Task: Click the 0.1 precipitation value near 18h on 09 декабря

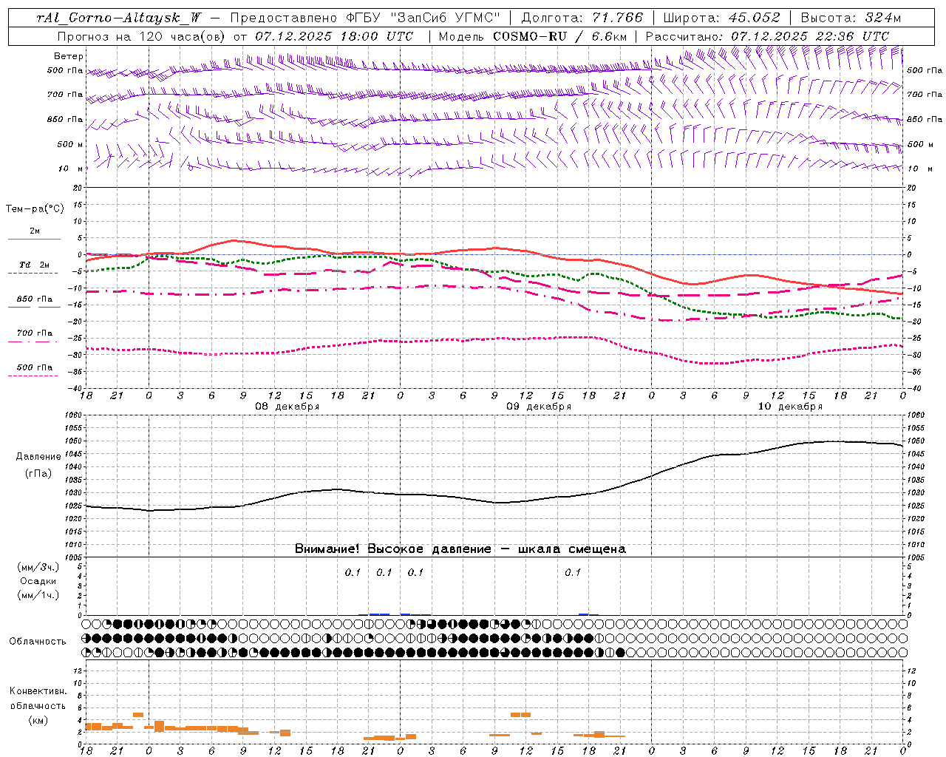Action: 573,572
